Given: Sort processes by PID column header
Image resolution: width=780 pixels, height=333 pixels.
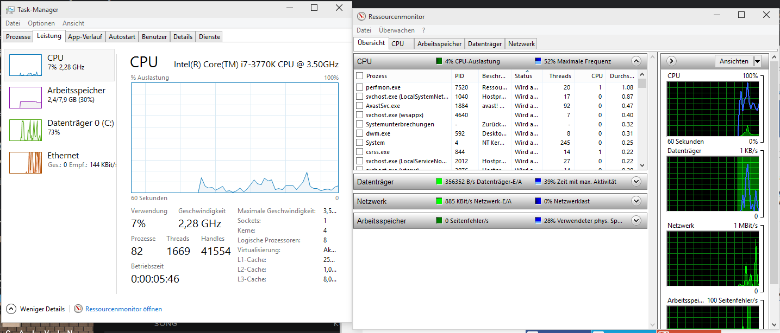Looking at the screenshot, I should click(x=465, y=76).
